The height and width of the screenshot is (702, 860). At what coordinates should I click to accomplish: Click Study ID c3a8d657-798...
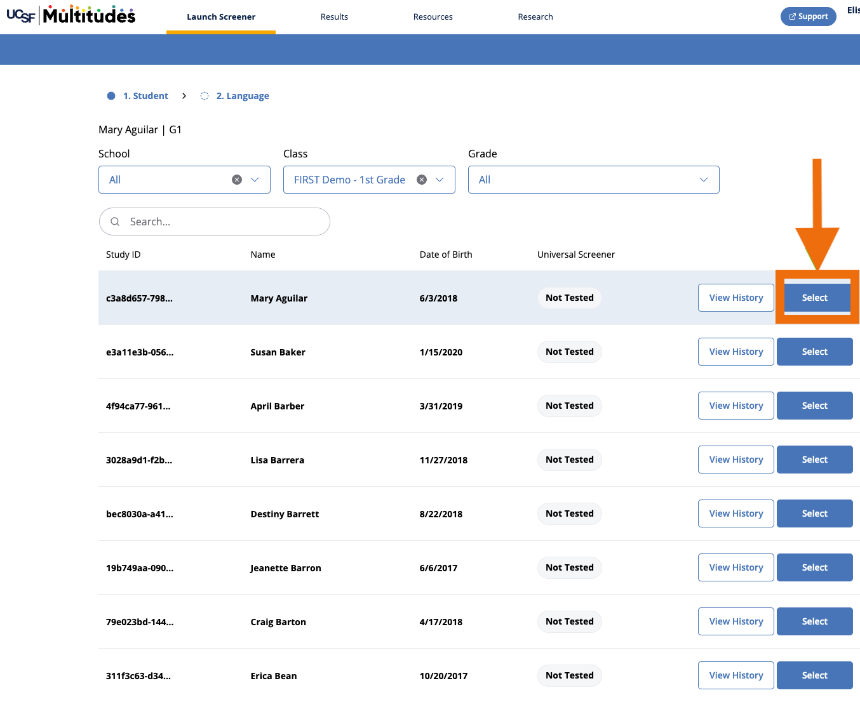tap(139, 298)
